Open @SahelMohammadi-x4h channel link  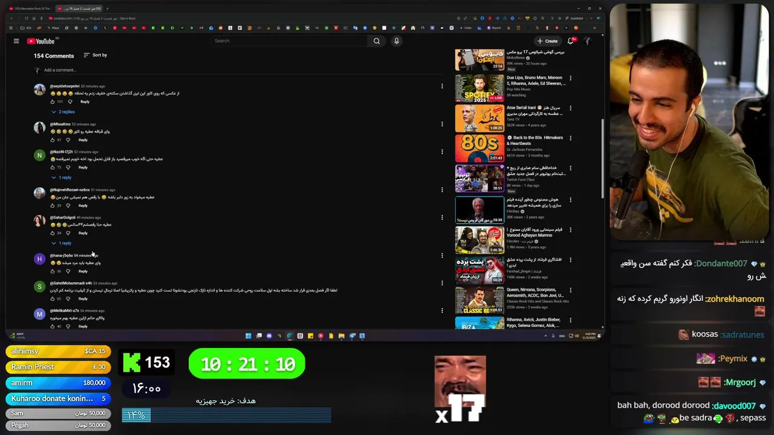[71, 283]
